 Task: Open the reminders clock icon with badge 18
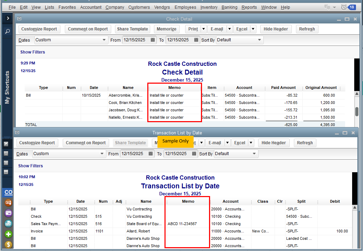click(x=348, y=7)
